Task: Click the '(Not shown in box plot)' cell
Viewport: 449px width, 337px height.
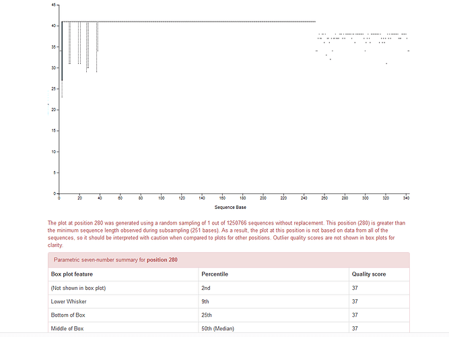Action: tap(78, 288)
